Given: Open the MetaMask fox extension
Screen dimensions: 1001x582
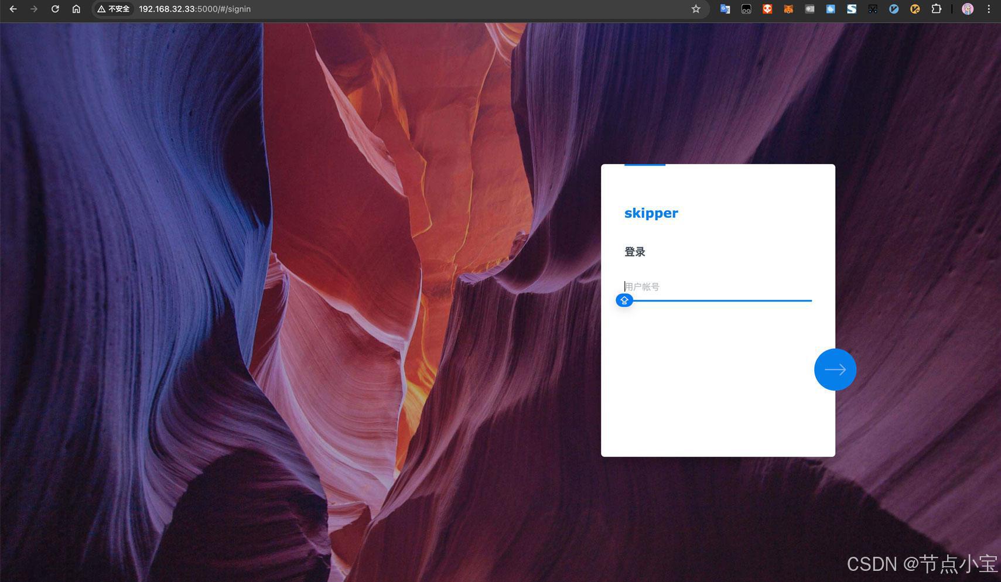Looking at the screenshot, I should [x=788, y=9].
